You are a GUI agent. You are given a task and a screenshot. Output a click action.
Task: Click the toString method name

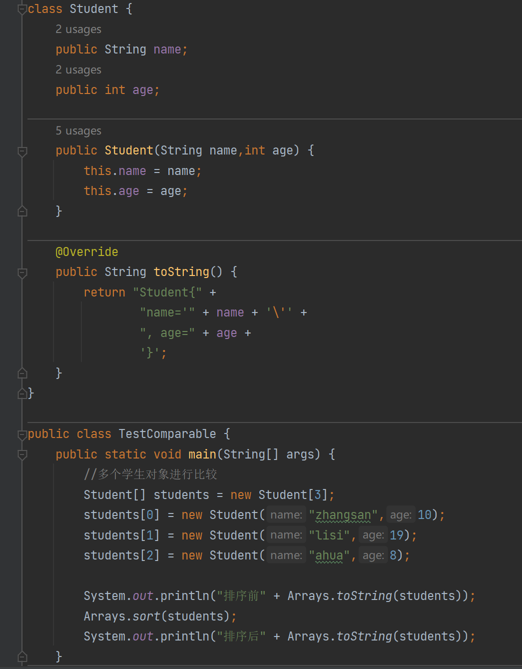181,272
